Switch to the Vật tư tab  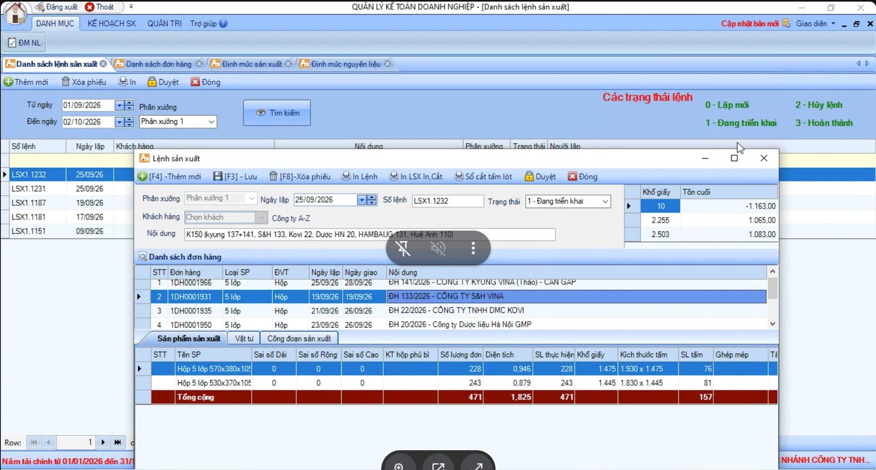pos(244,339)
